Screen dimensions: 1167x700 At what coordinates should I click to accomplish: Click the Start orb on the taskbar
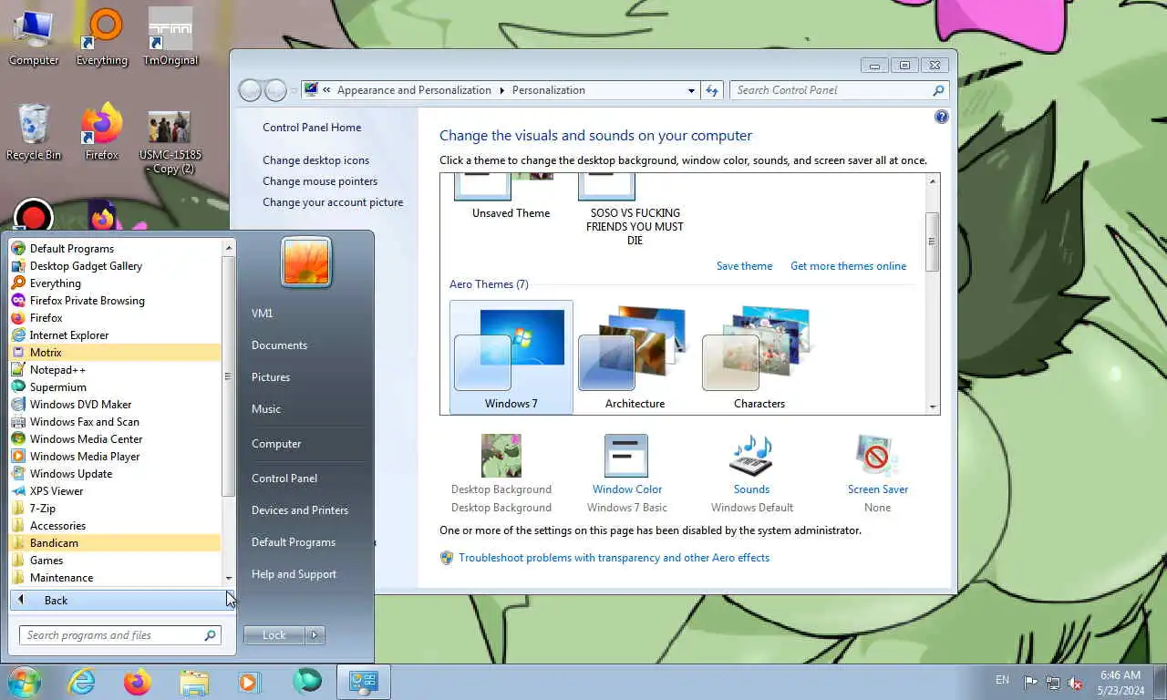(25, 682)
